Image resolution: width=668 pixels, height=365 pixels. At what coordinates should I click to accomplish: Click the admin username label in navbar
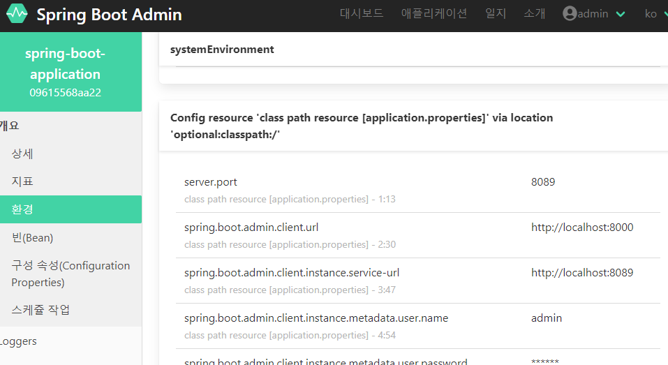593,14
